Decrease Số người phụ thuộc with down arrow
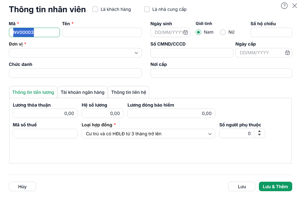Viewport: 299px width, 208px height. pyautogui.click(x=259, y=135)
